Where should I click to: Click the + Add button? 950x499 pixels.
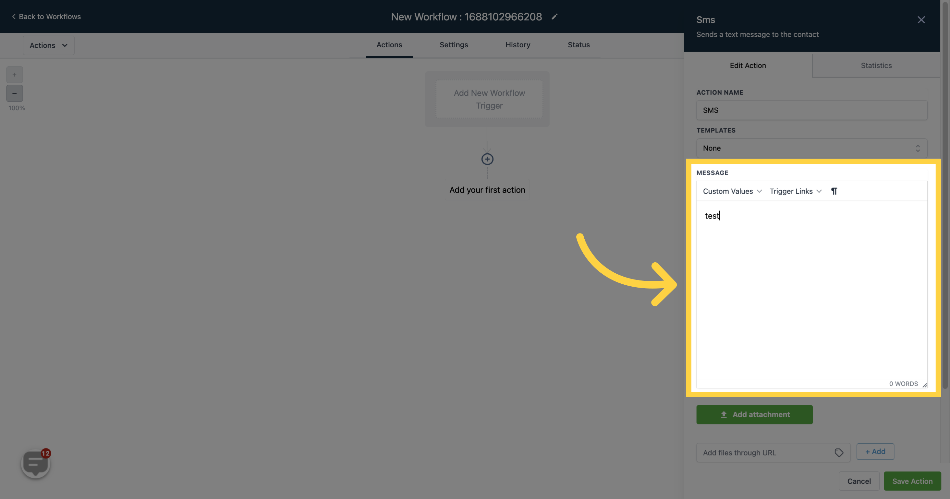(875, 451)
